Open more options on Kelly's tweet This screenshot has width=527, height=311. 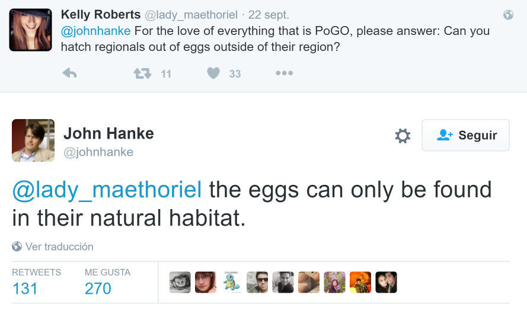click(x=284, y=73)
